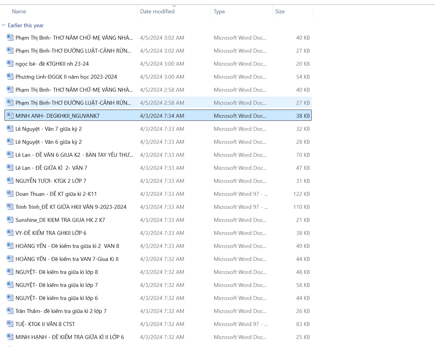The height and width of the screenshot is (349, 435).
Task: Click the 26 KB size value
Action: tap(303, 311)
